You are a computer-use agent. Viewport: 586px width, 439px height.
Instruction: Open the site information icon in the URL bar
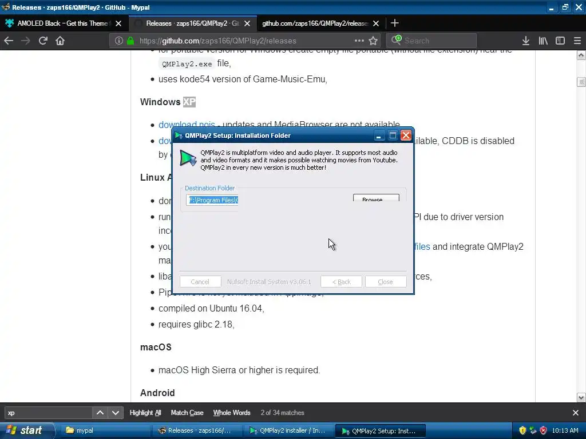point(119,41)
